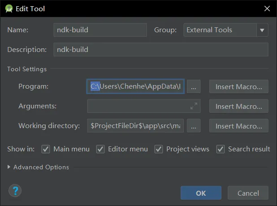Disable the Project views checkbox
Image resolution: width=277 pixels, height=206 pixels.
(159, 149)
